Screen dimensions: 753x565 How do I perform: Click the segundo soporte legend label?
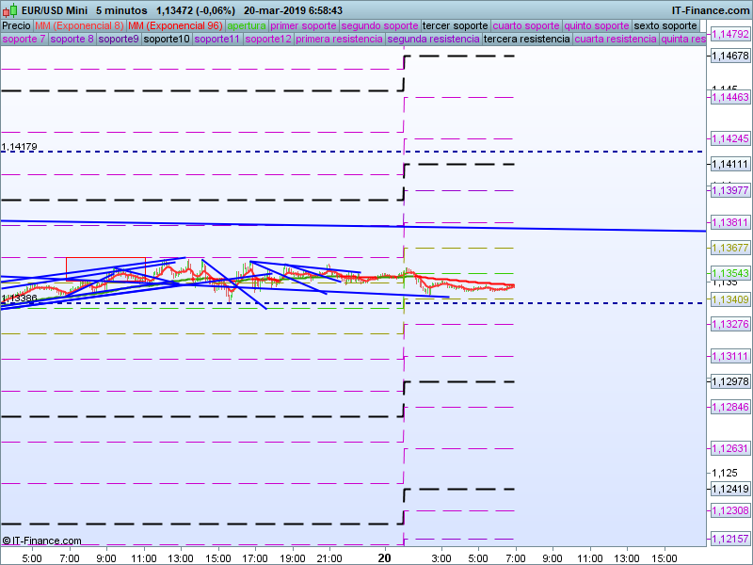[379, 25]
